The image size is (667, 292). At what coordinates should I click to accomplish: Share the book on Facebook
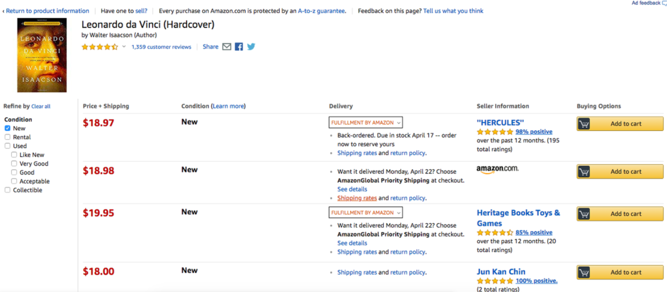[239, 46]
